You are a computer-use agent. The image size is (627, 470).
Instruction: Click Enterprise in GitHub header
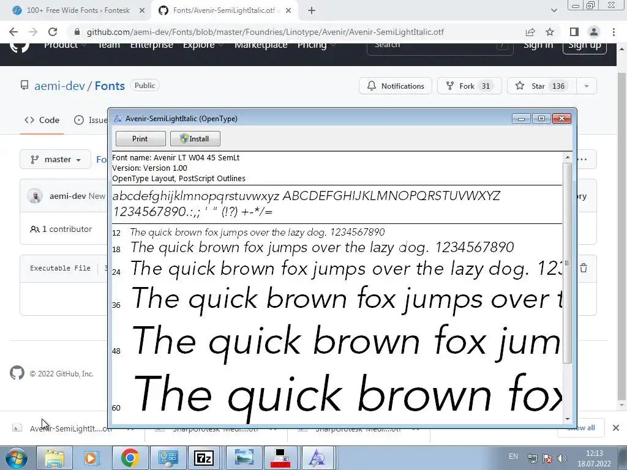point(152,45)
